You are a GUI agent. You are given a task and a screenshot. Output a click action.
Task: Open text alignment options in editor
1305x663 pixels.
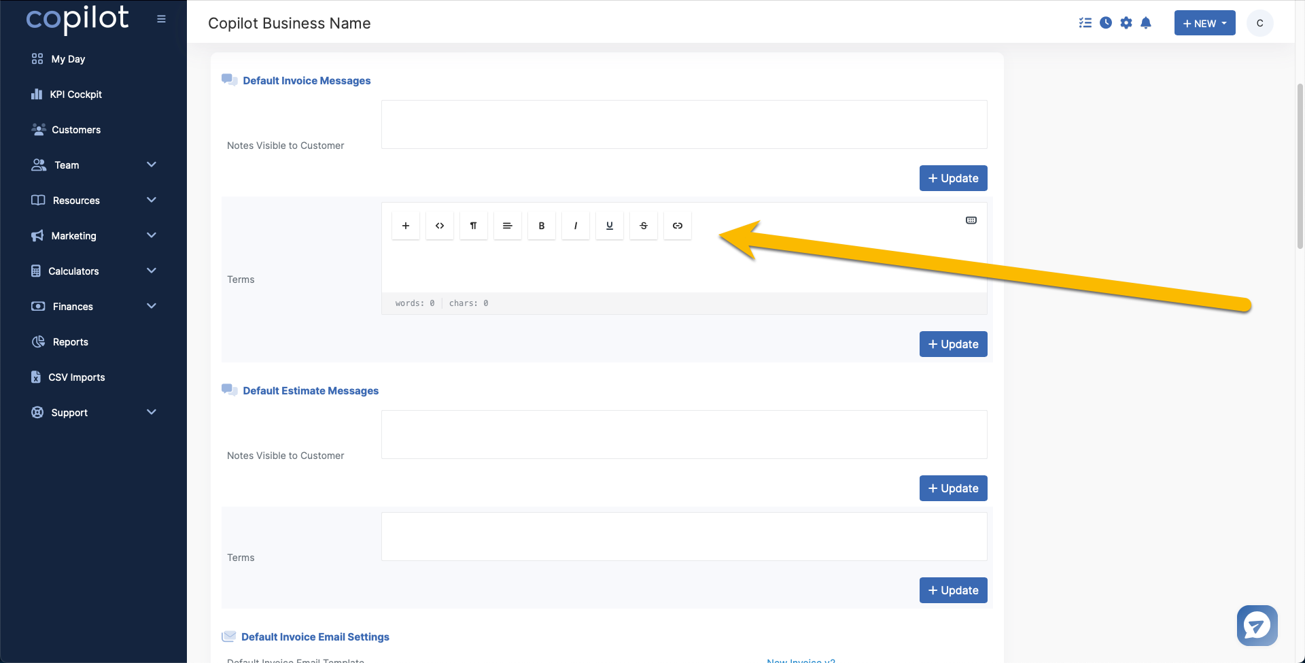point(508,226)
